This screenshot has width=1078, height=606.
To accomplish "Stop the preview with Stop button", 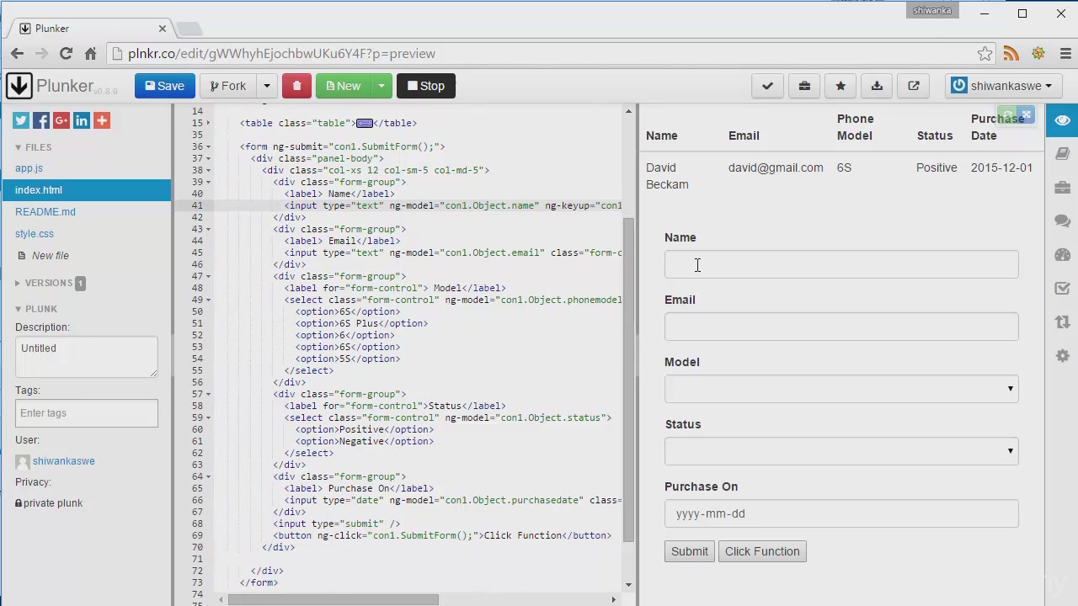I will coord(426,86).
